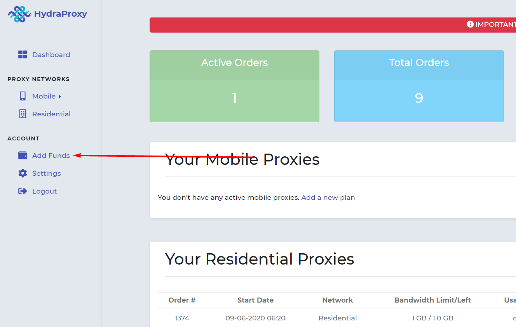
Task: Click the HydraProxy brand name link
Action: (61, 14)
